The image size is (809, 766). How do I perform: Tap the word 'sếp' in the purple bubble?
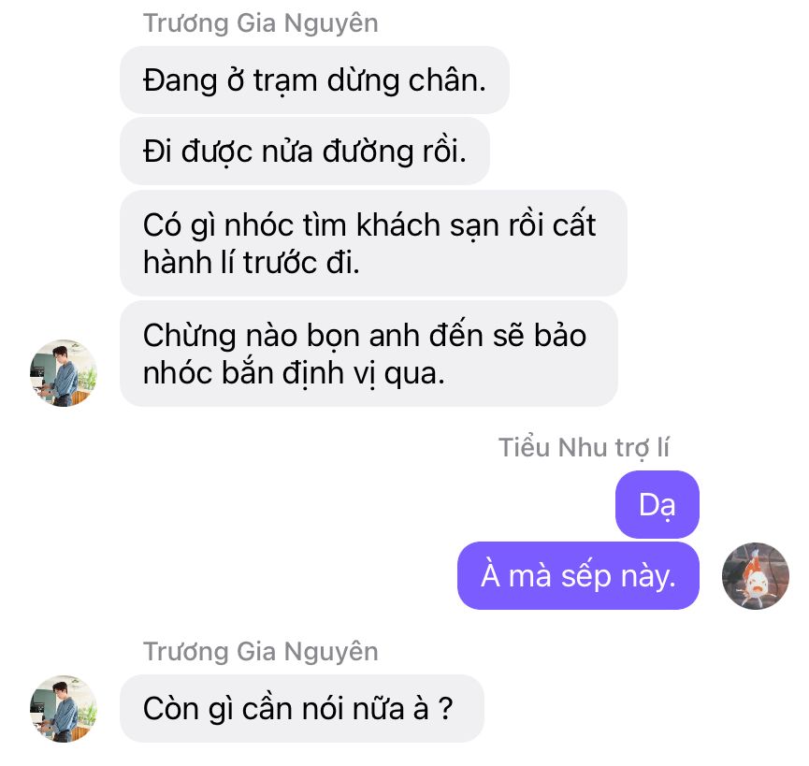point(585,576)
